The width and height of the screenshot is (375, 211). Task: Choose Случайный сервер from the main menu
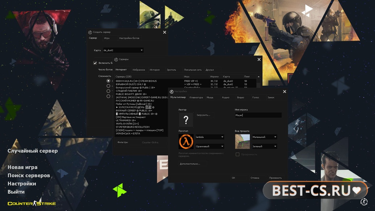33,151
